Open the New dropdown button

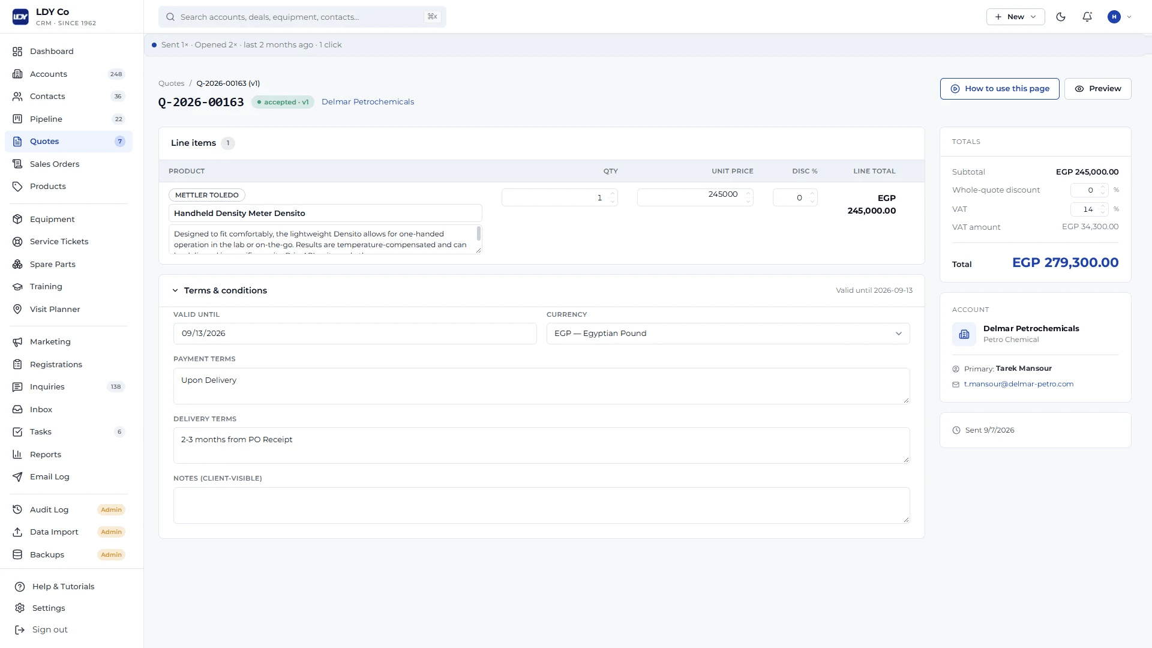pos(1015,17)
